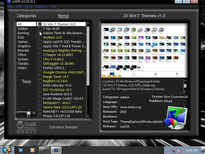The width and height of the screenshot is (205, 154).
Task: Uncheck 33 Win 7 Themes v1.0 checkbox
Action: pos(40,24)
